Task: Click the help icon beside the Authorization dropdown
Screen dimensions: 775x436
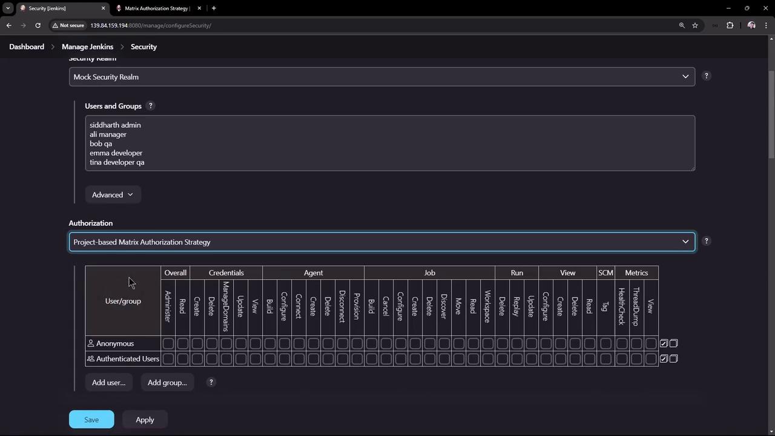Action: [706, 241]
